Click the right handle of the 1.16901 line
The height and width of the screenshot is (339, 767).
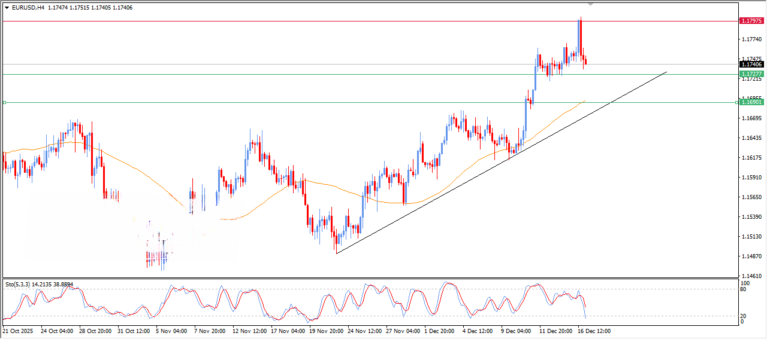[x=736, y=103]
